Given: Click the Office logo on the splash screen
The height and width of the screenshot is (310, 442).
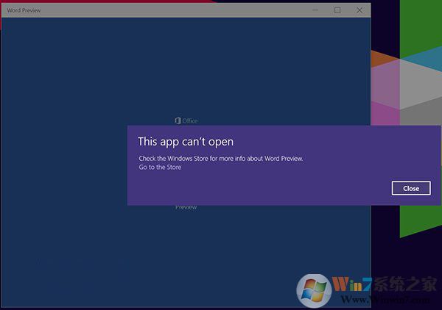Looking at the screenshot, I should pyautogui.click(x=186, y=120).
